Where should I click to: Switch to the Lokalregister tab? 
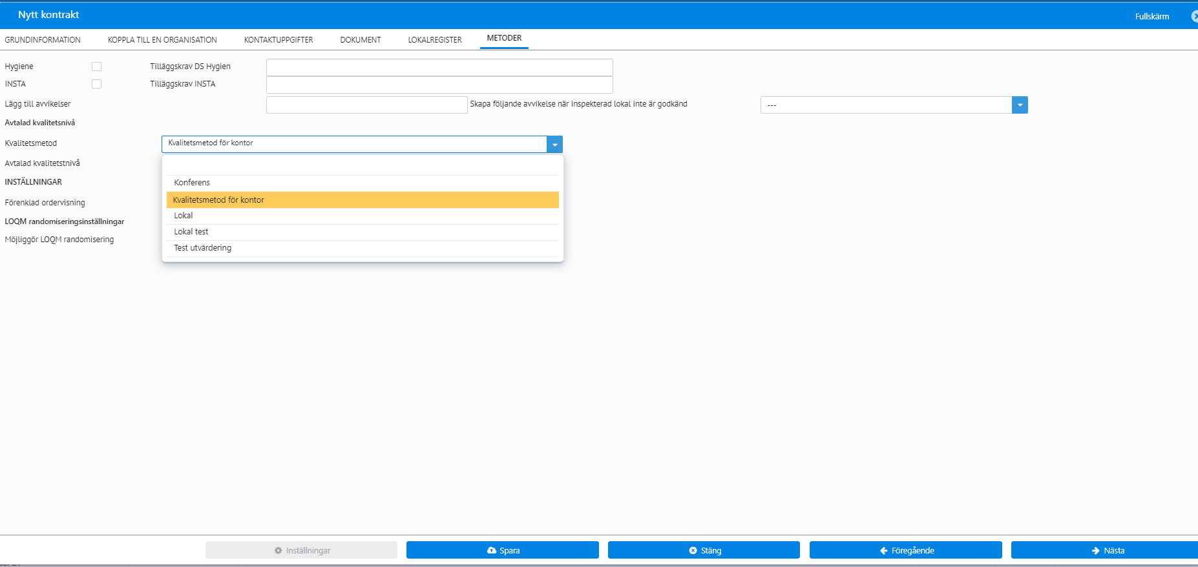[435, 40]
